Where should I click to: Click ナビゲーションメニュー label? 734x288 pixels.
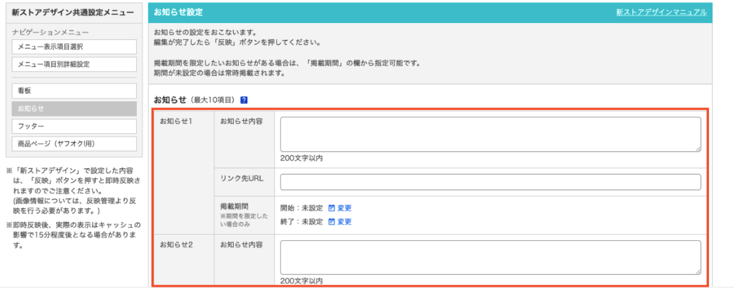50,33
